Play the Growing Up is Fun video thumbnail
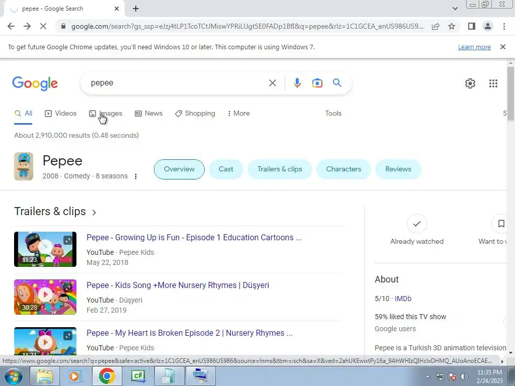This screenshot has height=386, width=515. (x=45, y=249)
